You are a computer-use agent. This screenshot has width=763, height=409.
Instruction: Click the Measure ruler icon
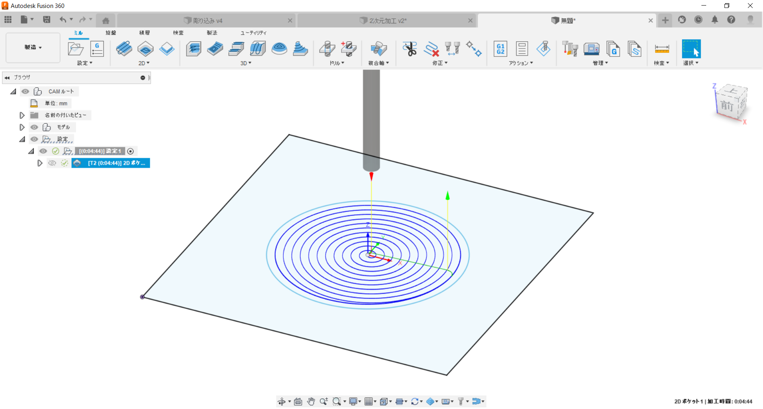click(x=662, y=49)
